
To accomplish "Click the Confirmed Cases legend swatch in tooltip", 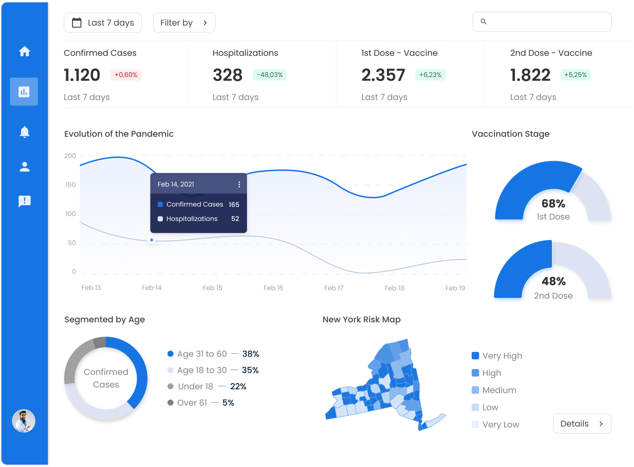I will click(x=160, y=204).
